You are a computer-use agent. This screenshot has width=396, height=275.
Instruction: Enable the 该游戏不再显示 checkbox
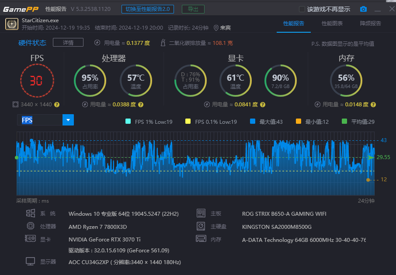point(302,9)
